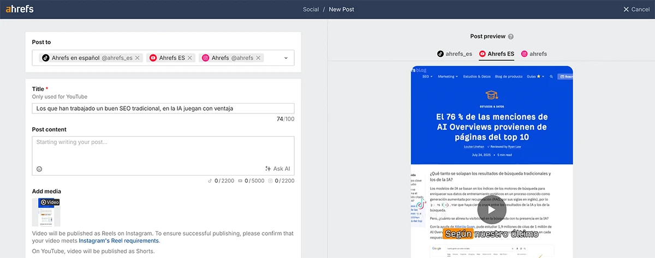655x258 pixels.
Task: Switch preview to ahrefs Instagram tab
Action: coord(534,54)
